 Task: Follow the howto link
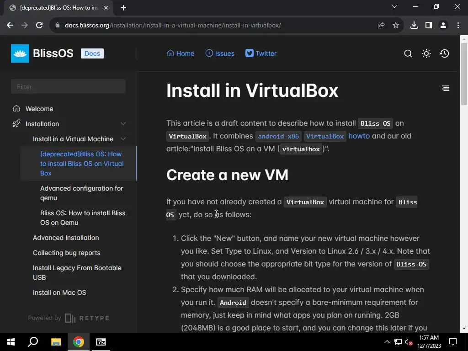(x=359, y=136)
